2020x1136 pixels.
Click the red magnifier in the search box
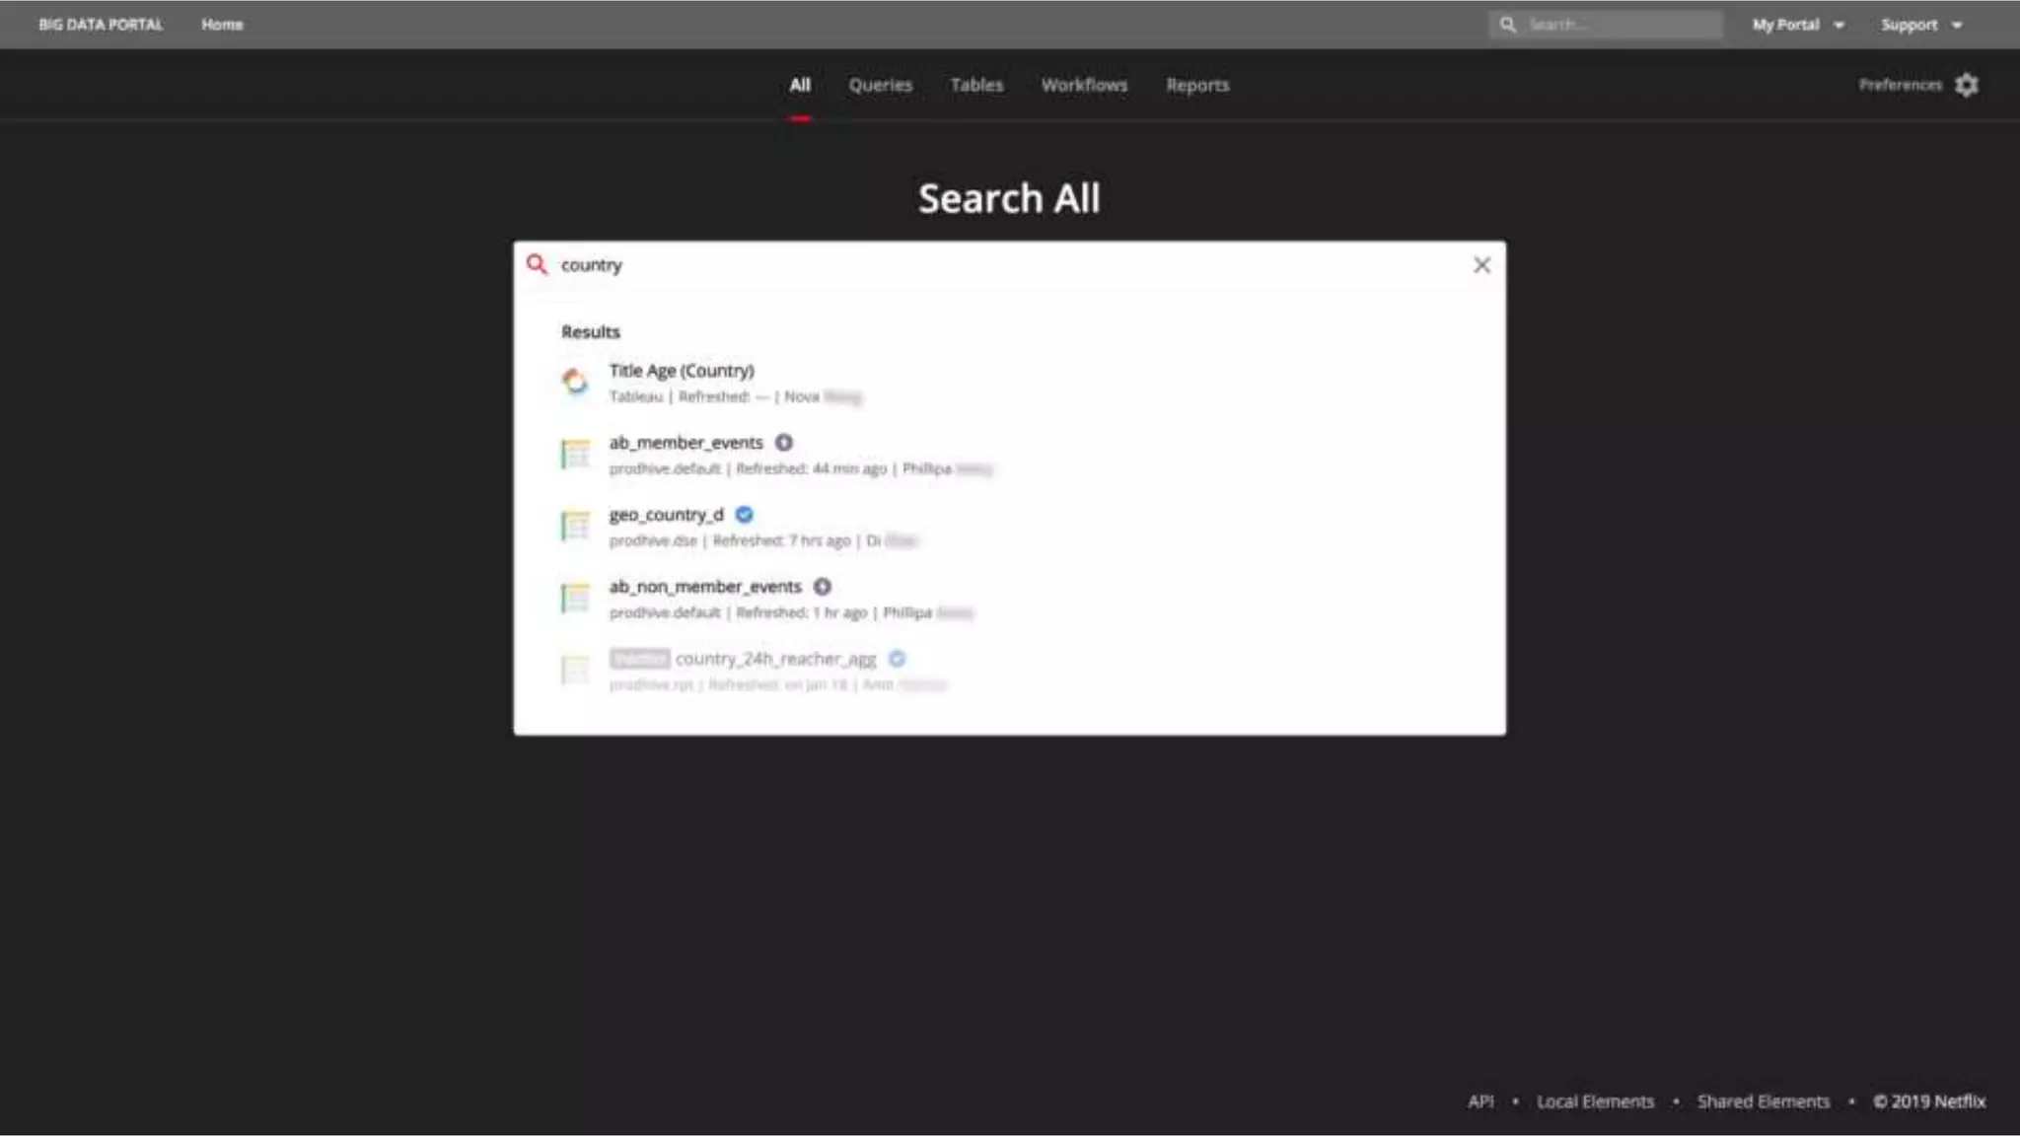pyautogui.click(x=537, y=264)
